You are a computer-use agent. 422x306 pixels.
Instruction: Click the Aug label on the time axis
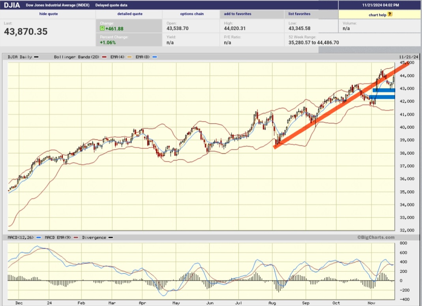coord(272,303)
